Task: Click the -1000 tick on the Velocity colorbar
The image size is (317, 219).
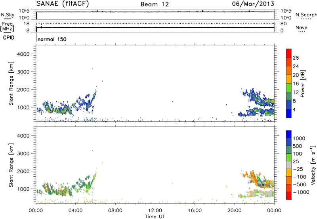Action: (301, 192)
